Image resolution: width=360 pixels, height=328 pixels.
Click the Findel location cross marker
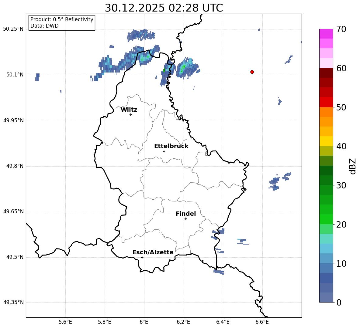(185, 219)
